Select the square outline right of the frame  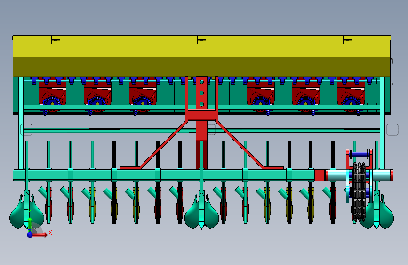pyautogui.click(x=392, y=130)
